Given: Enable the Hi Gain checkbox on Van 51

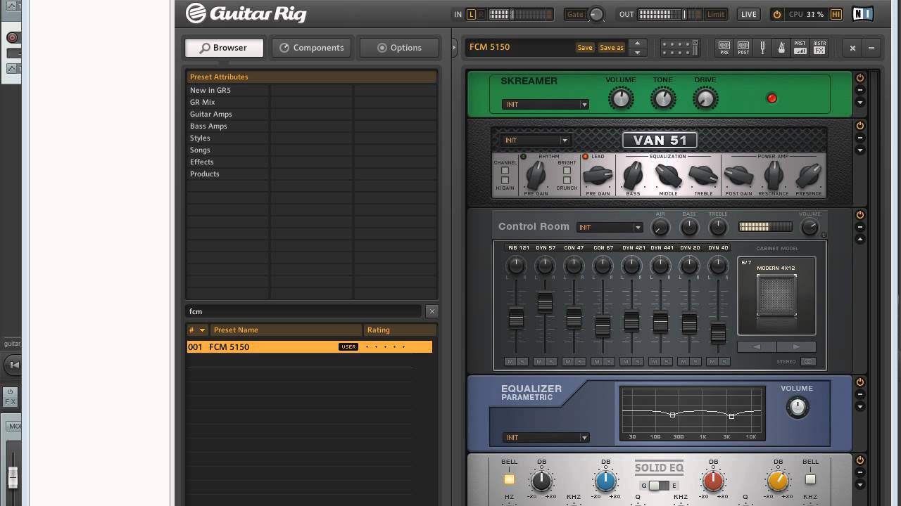Looking at the screenshot, I should coord(505,180).
